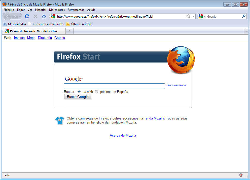Reload the current page

click(27, 16)
